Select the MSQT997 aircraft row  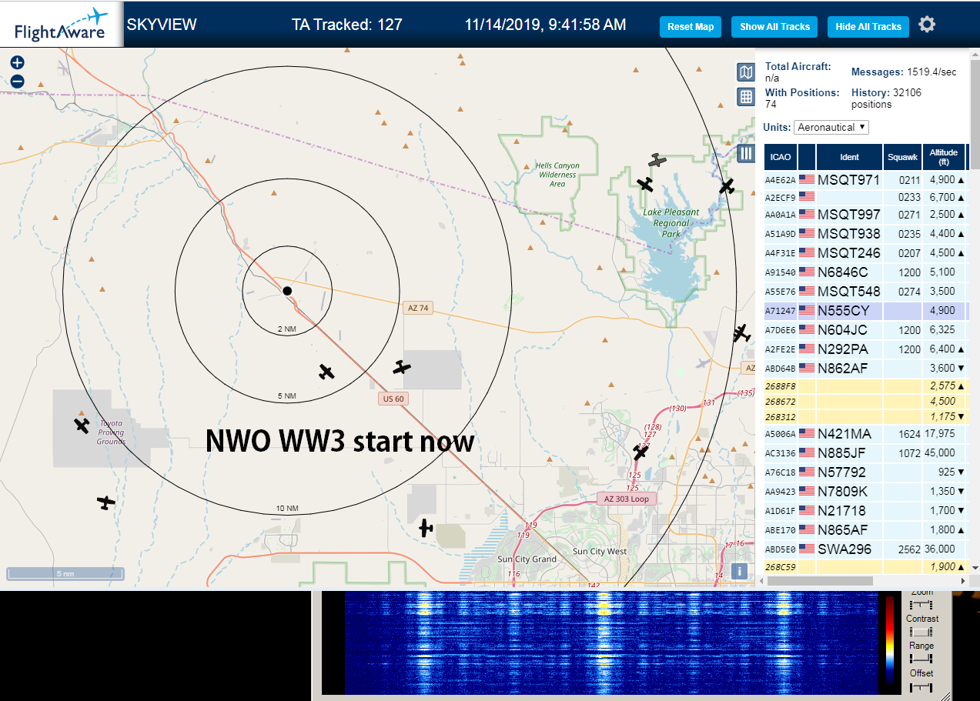point(865,214)
